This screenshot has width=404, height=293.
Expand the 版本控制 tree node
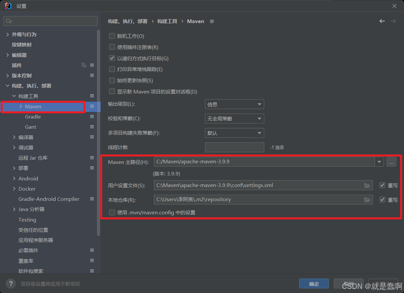[x=8, y=75]
